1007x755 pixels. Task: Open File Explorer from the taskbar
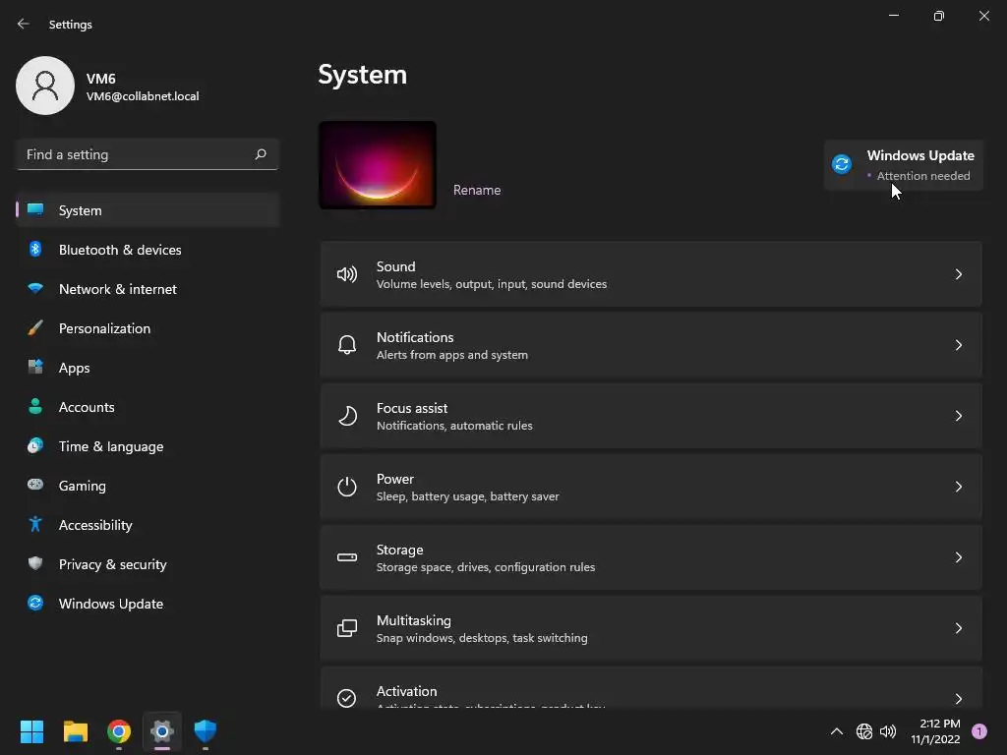[x=75, y=731]
